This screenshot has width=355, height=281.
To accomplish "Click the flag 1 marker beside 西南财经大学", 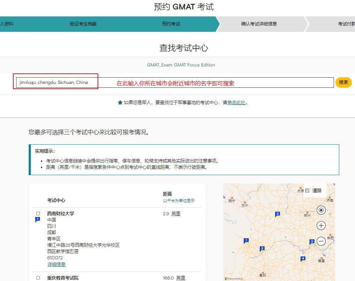I will pos(37,219).
